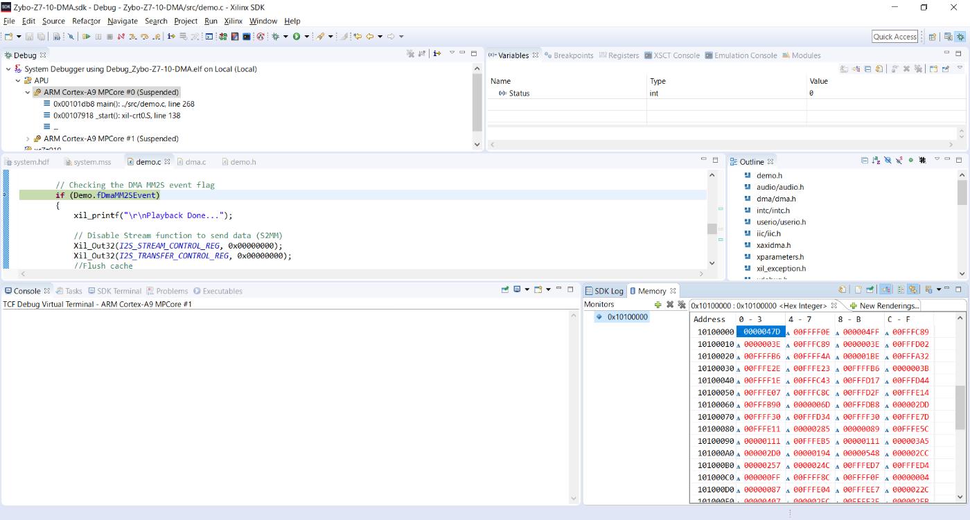Add a memory monitor with green plus

pyautogui.click(x=658, y=305)
